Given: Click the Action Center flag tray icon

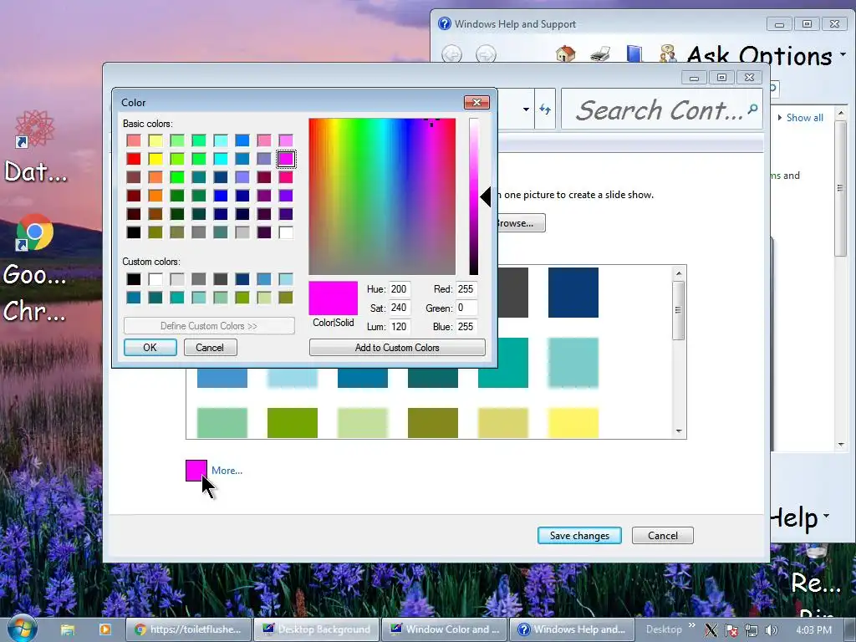Looking at the screenshot, I should [x=731, y=630].
